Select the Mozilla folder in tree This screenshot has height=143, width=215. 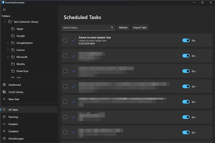[x=20, y=64]
